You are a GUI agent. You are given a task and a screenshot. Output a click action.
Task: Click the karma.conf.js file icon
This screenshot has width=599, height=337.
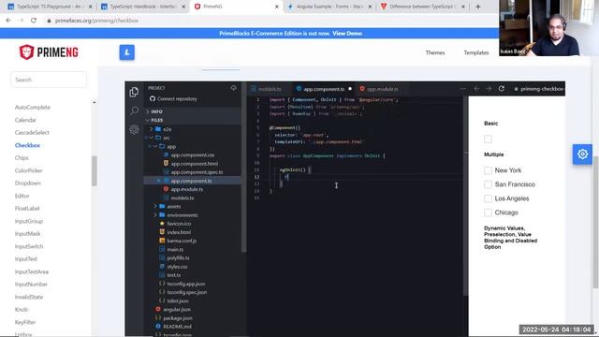point(162,241)
